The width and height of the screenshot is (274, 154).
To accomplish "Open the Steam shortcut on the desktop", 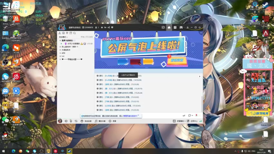I will 266,6.
